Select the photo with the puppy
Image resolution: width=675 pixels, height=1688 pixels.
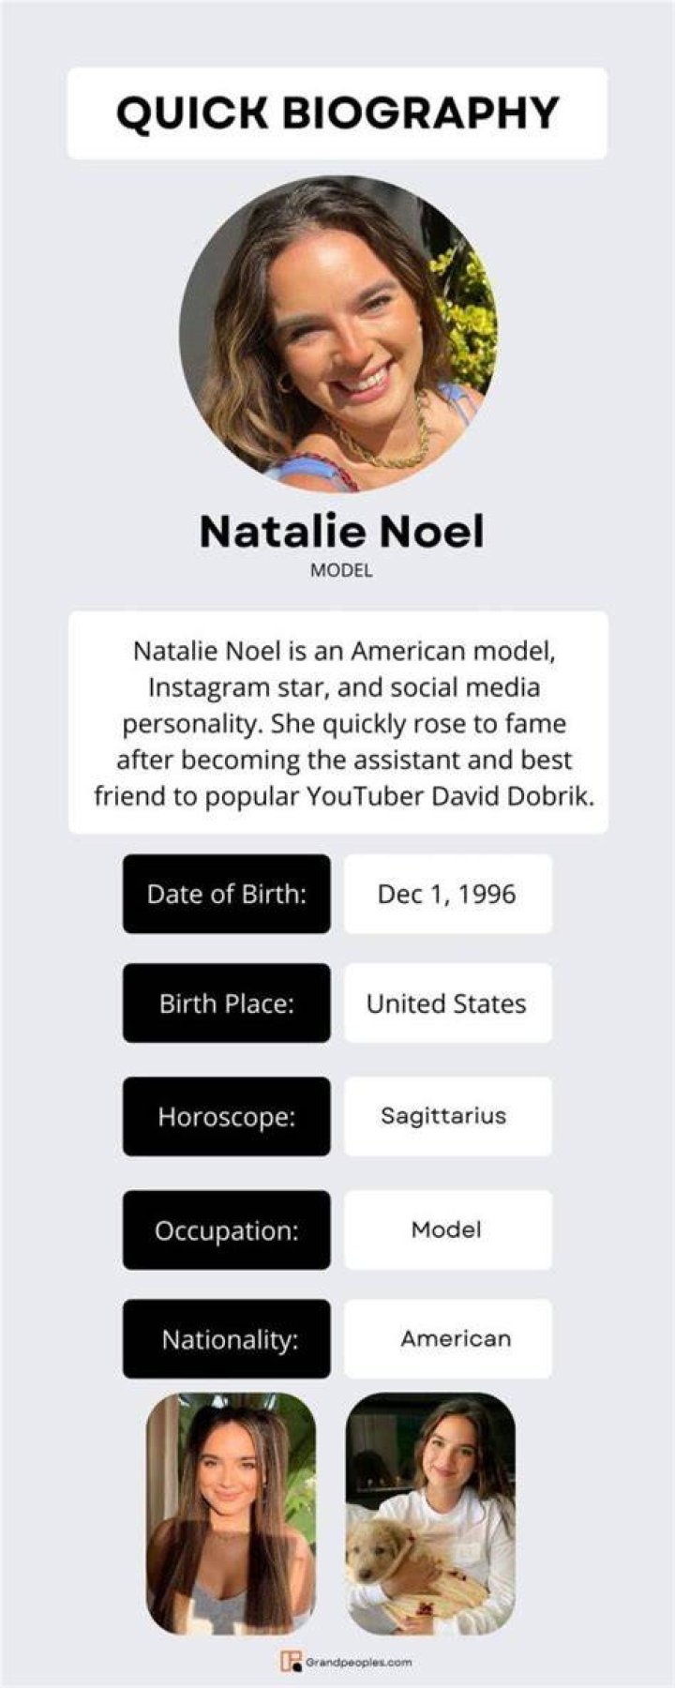(430, 1514)
